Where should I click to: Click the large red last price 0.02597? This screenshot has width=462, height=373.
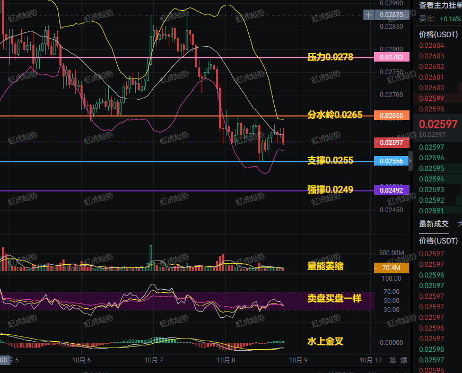(438, 124)
